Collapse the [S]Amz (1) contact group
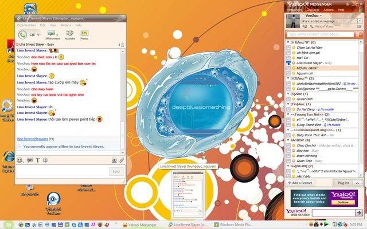Viewport: 367px width, 229px height. 288,94
